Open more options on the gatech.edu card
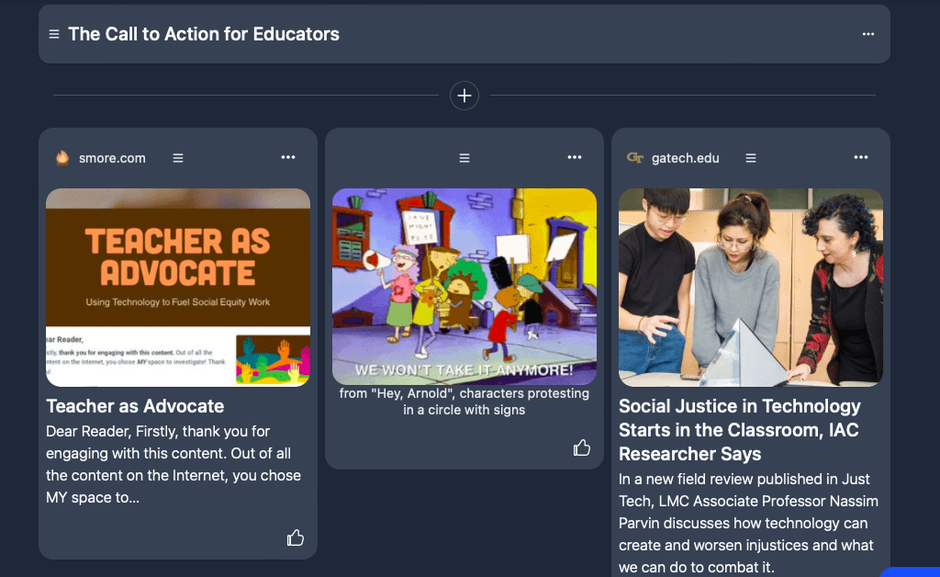 [861, 158]
